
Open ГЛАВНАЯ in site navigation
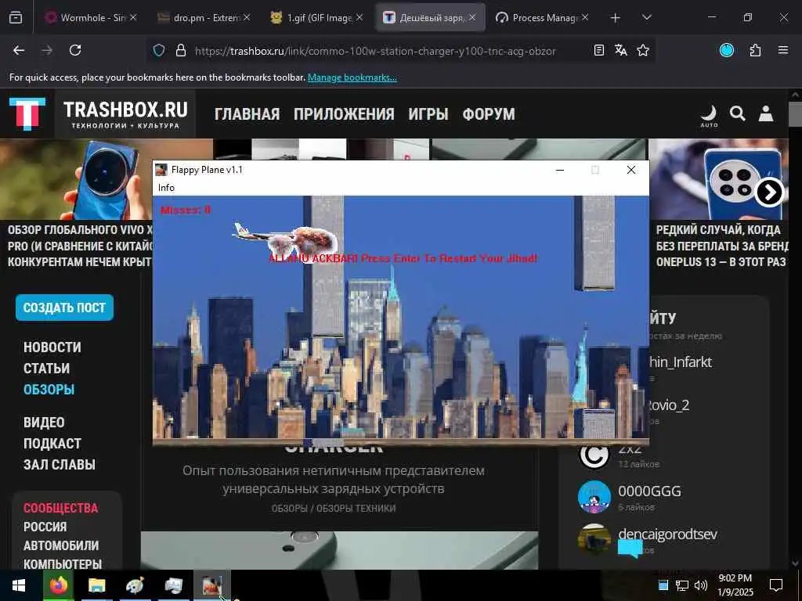click(247, 114)
